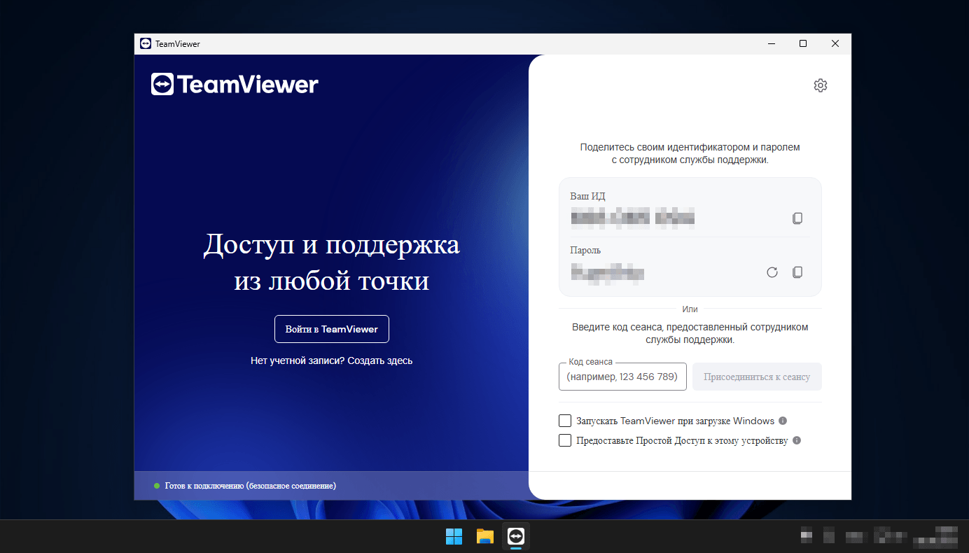The height and width of the screenshot is (553, 969).
Task: Enable Запускать TeamViewer при загрузке Windows
Action: click(565, 421)
